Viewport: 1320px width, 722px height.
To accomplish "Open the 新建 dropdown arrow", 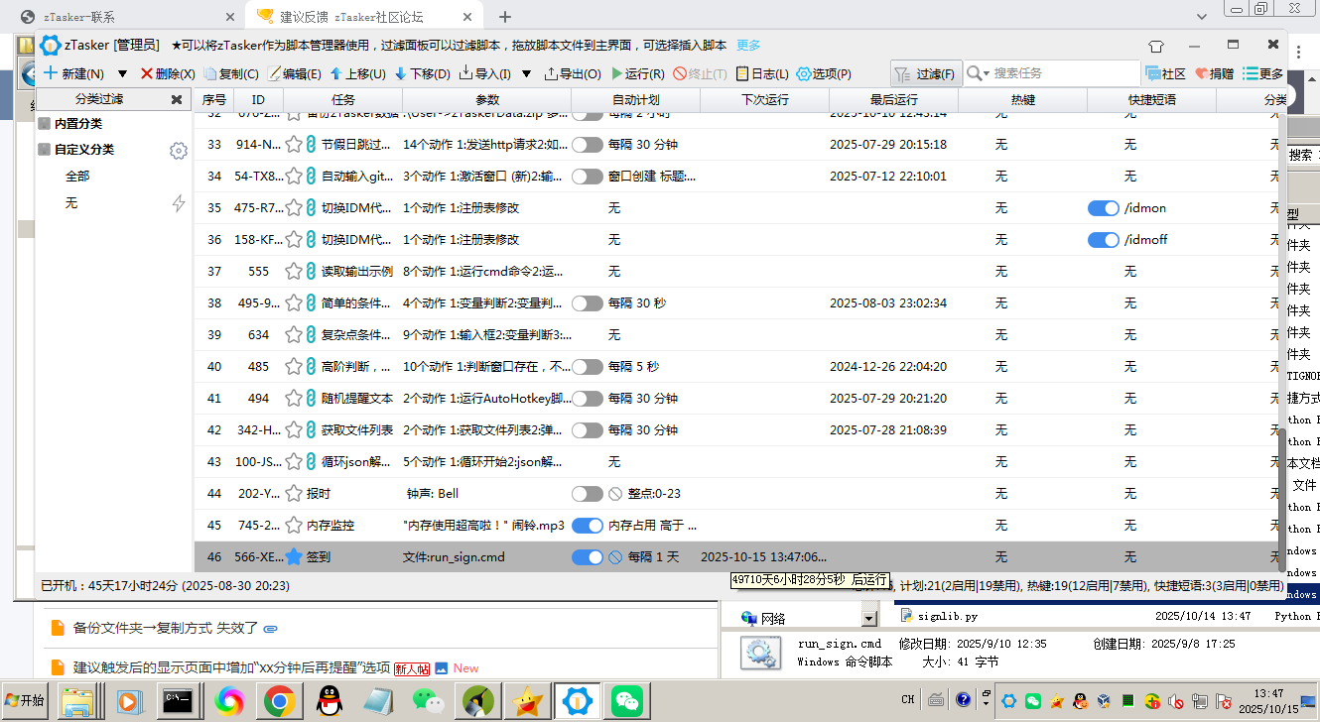I will coord(121,72).
